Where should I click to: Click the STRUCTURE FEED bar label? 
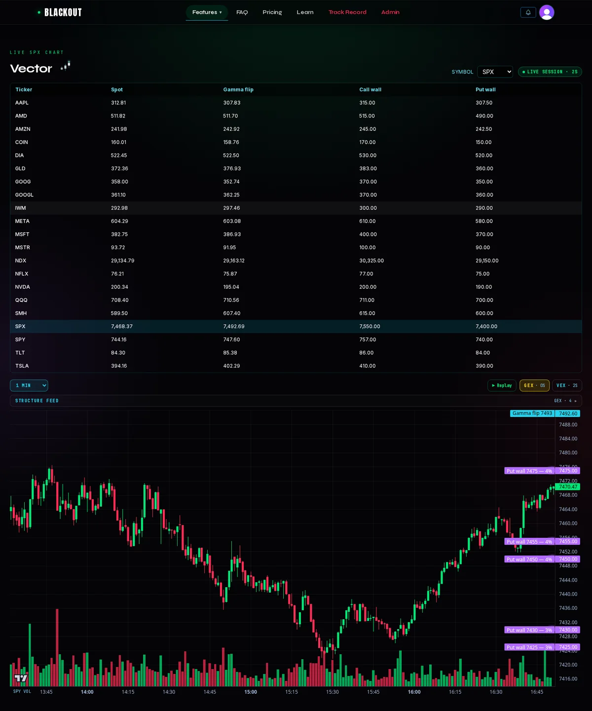pos(37,401)
